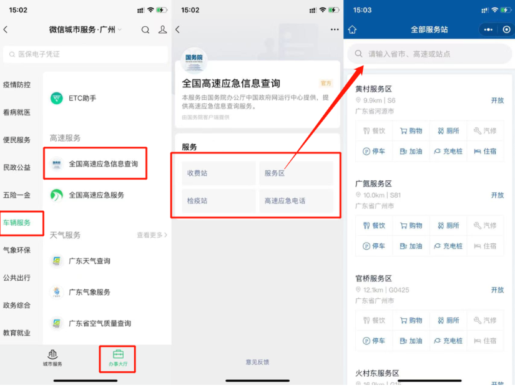Screen dimensions: 515x388
Task: Click the 开放 status of 黄村服务区
Action: tap(498, 100)
